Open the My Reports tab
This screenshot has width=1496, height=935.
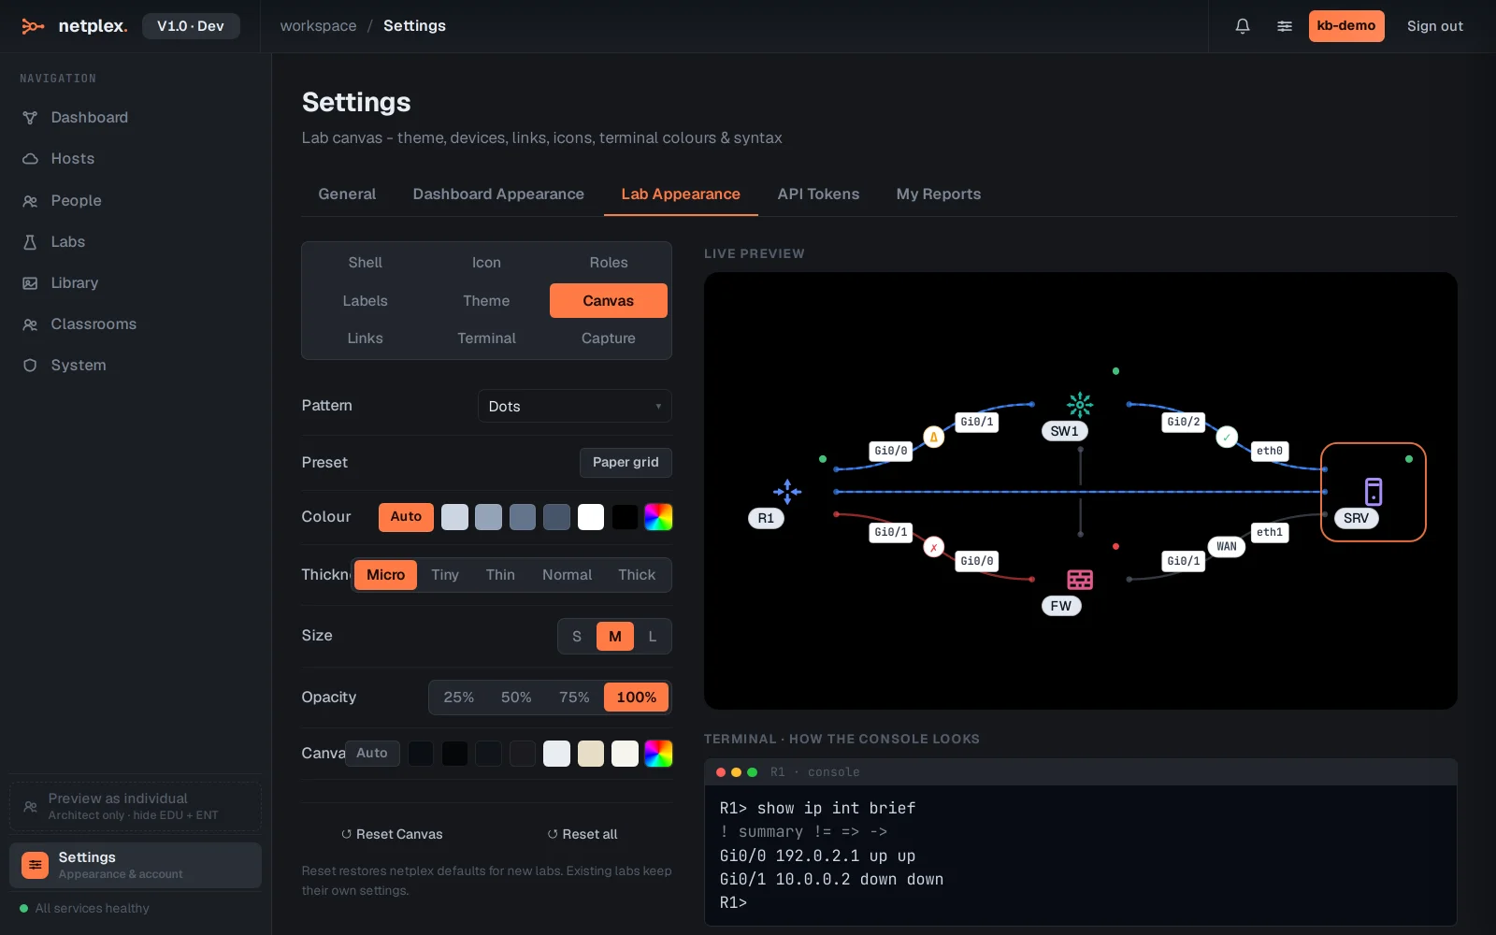939,194
